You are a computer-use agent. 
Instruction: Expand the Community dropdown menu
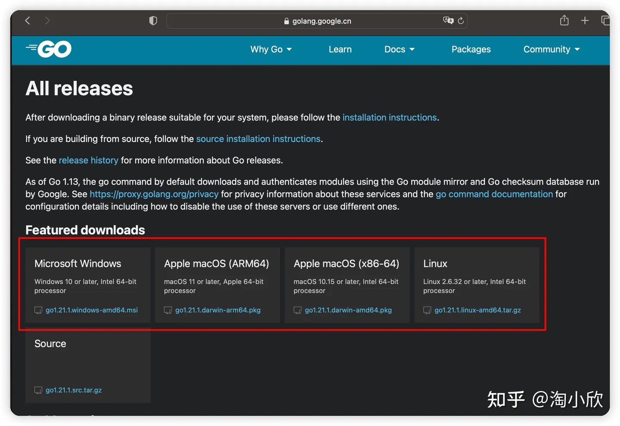point(551,49)
